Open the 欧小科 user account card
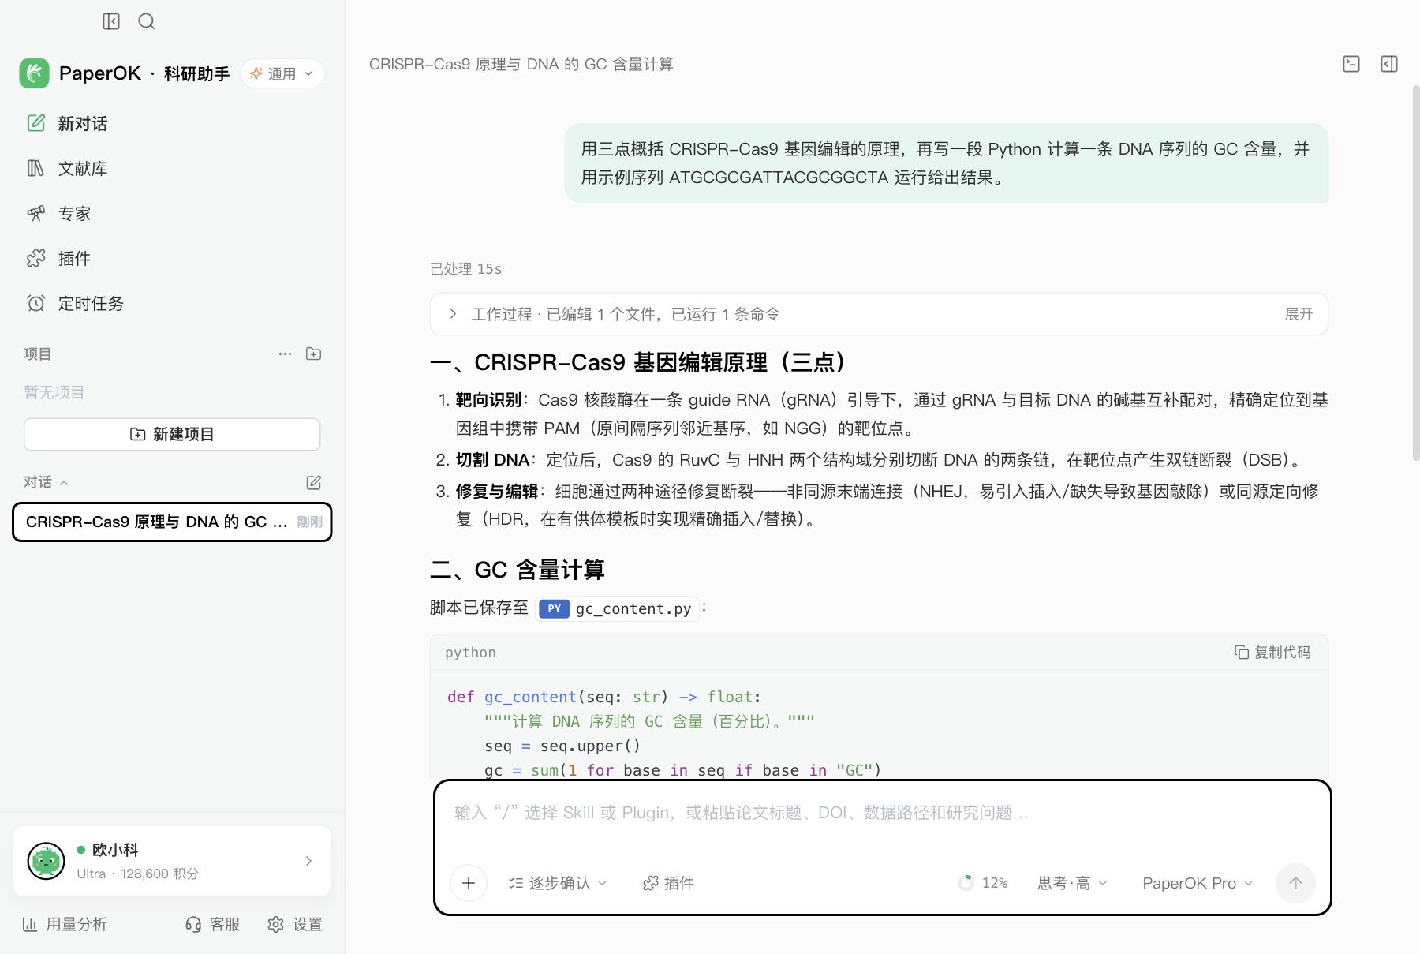Viewport: 1420px width, 954px height. tap(172, 861)
